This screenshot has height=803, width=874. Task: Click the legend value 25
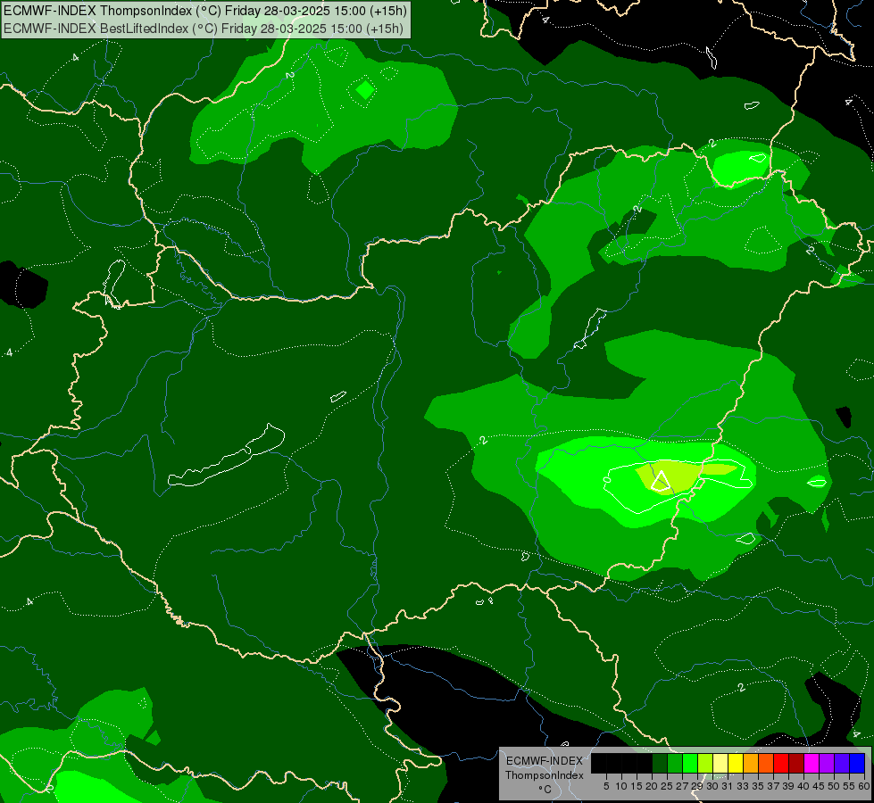pyautogui.click(x=667, y=786)
